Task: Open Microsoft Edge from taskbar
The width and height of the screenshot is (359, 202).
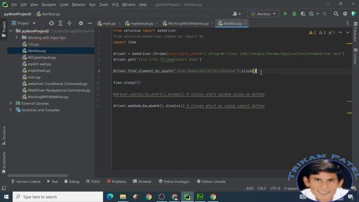Action: (110, 197)
